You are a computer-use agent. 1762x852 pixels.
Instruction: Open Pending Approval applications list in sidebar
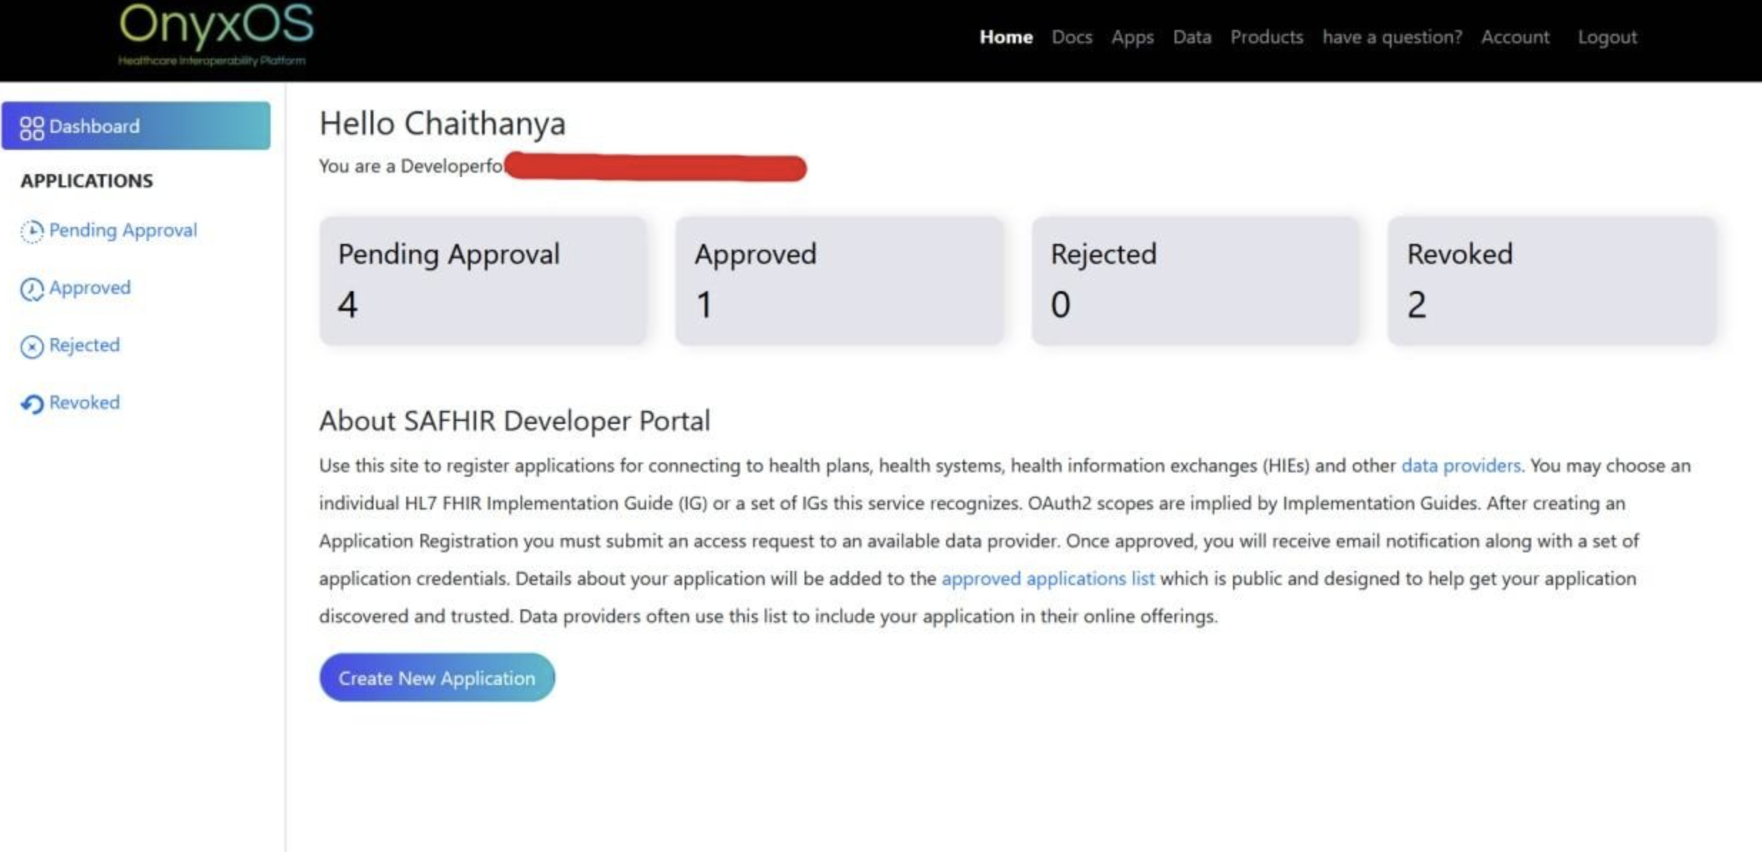(123, 230)
